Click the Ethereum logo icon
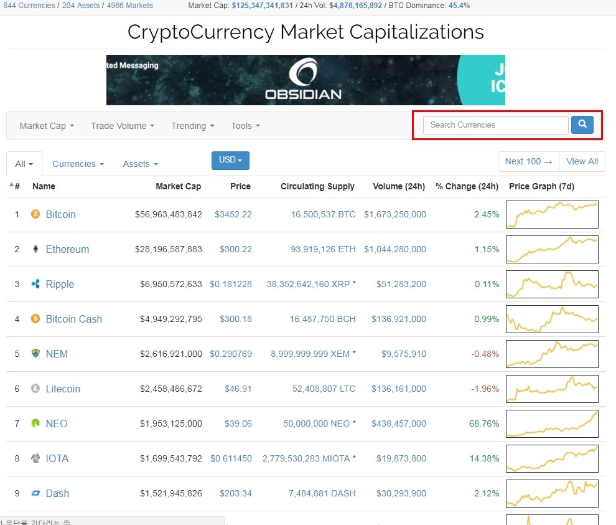The height and width of the screenshot is (525, 616). (35, 249)
